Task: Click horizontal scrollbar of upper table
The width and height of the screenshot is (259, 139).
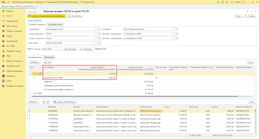Action: coord(135,96)
